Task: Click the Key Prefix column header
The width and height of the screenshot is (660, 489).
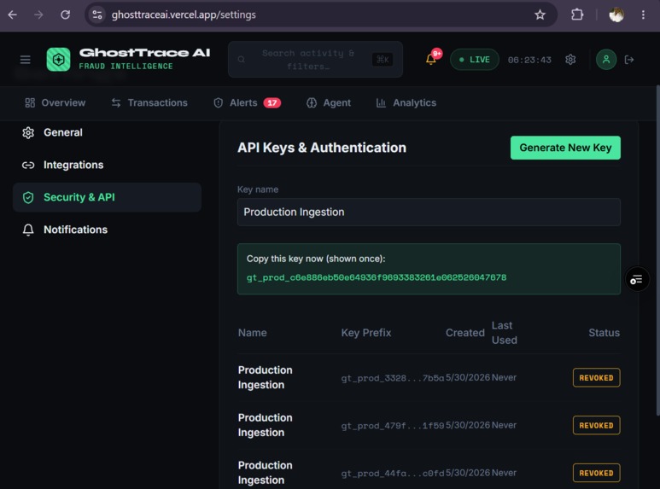Action: pos(366,333)
